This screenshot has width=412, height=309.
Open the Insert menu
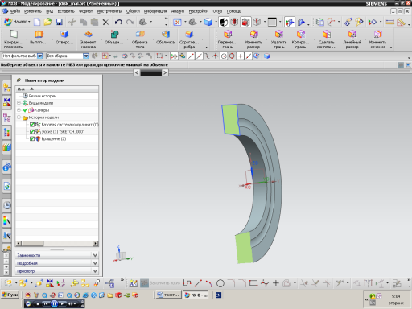click(x=66, y=11)
